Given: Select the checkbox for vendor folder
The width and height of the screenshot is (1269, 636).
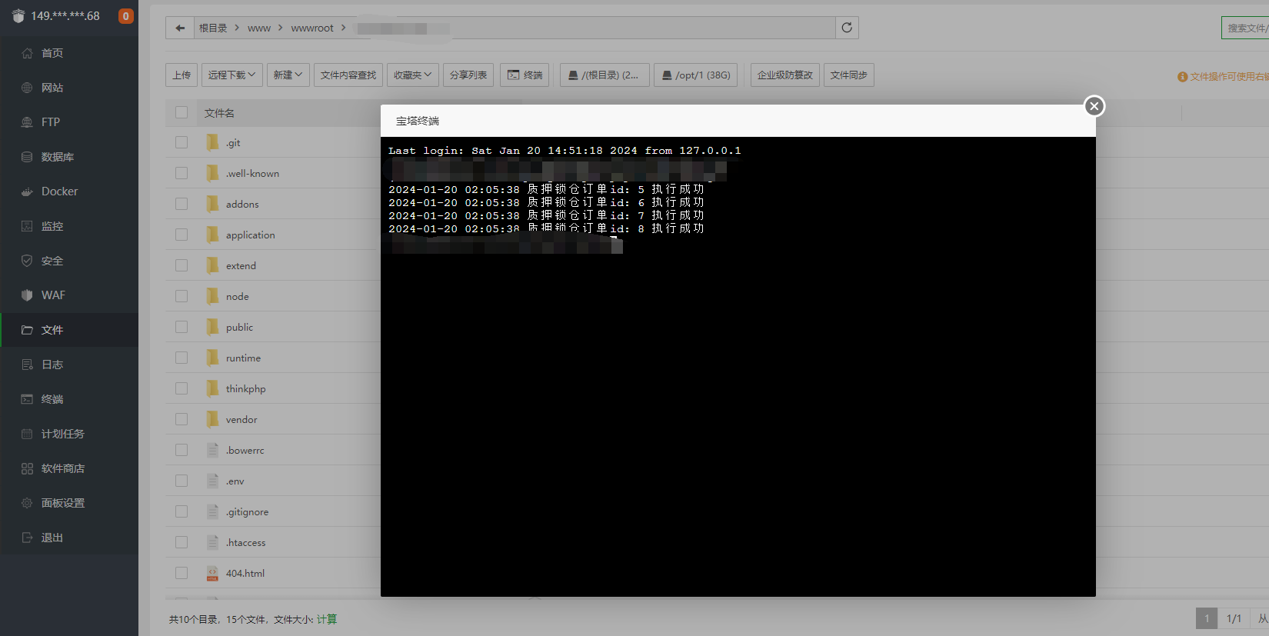Looking at the screenshot, I should tap(182, 420).
